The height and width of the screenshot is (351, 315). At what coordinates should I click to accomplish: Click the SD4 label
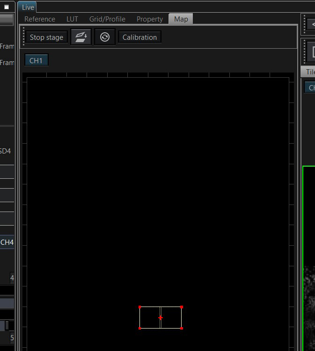(5, 151)
